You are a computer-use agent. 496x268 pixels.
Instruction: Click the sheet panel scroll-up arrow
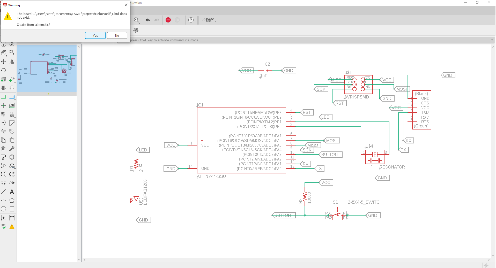tap(79, 47)
